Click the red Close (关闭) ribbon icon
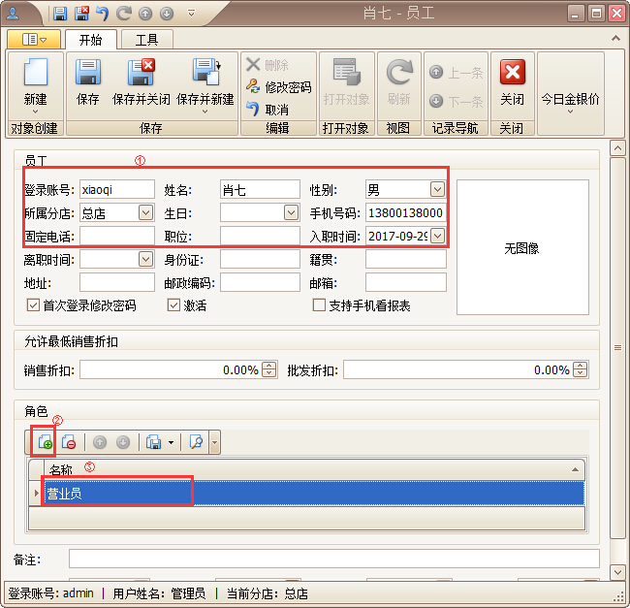Screen dimensions: 630x608 pos(512,75)
